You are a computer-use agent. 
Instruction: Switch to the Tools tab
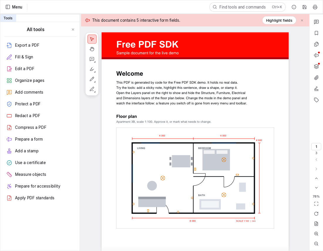8,18
